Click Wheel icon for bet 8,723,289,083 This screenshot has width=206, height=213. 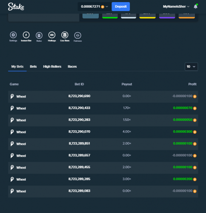pos(12,191)
